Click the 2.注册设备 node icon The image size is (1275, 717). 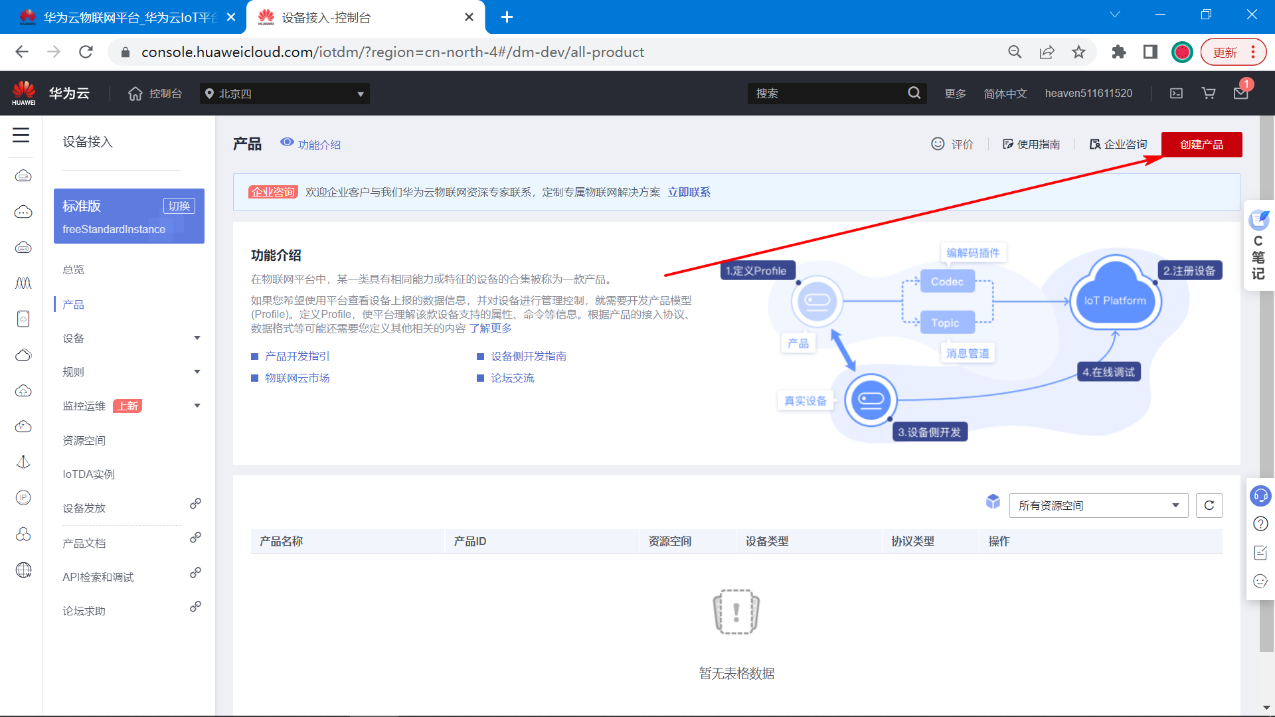(x=1188, y=270)
